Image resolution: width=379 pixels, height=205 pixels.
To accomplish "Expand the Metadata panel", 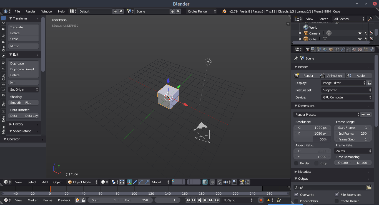I will (x=305, y=172).
